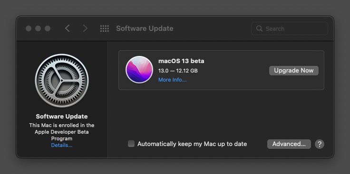Viewport: 350px width, 174px height.
Task: Click the macOS 13 beta wallpaper icon
Action: pos(139,70)
